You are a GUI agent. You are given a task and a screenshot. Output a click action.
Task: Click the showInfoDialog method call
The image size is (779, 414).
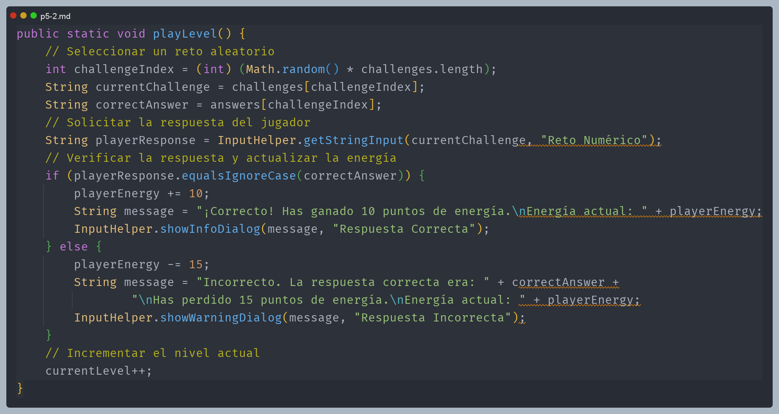[210, 229]
